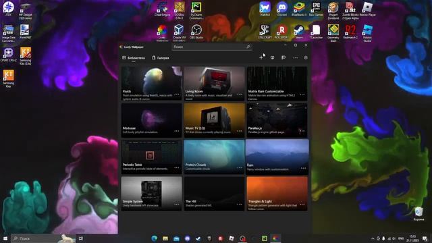Click the ENG language indicator in tray

pyautogui.click(x=401, y=238)
